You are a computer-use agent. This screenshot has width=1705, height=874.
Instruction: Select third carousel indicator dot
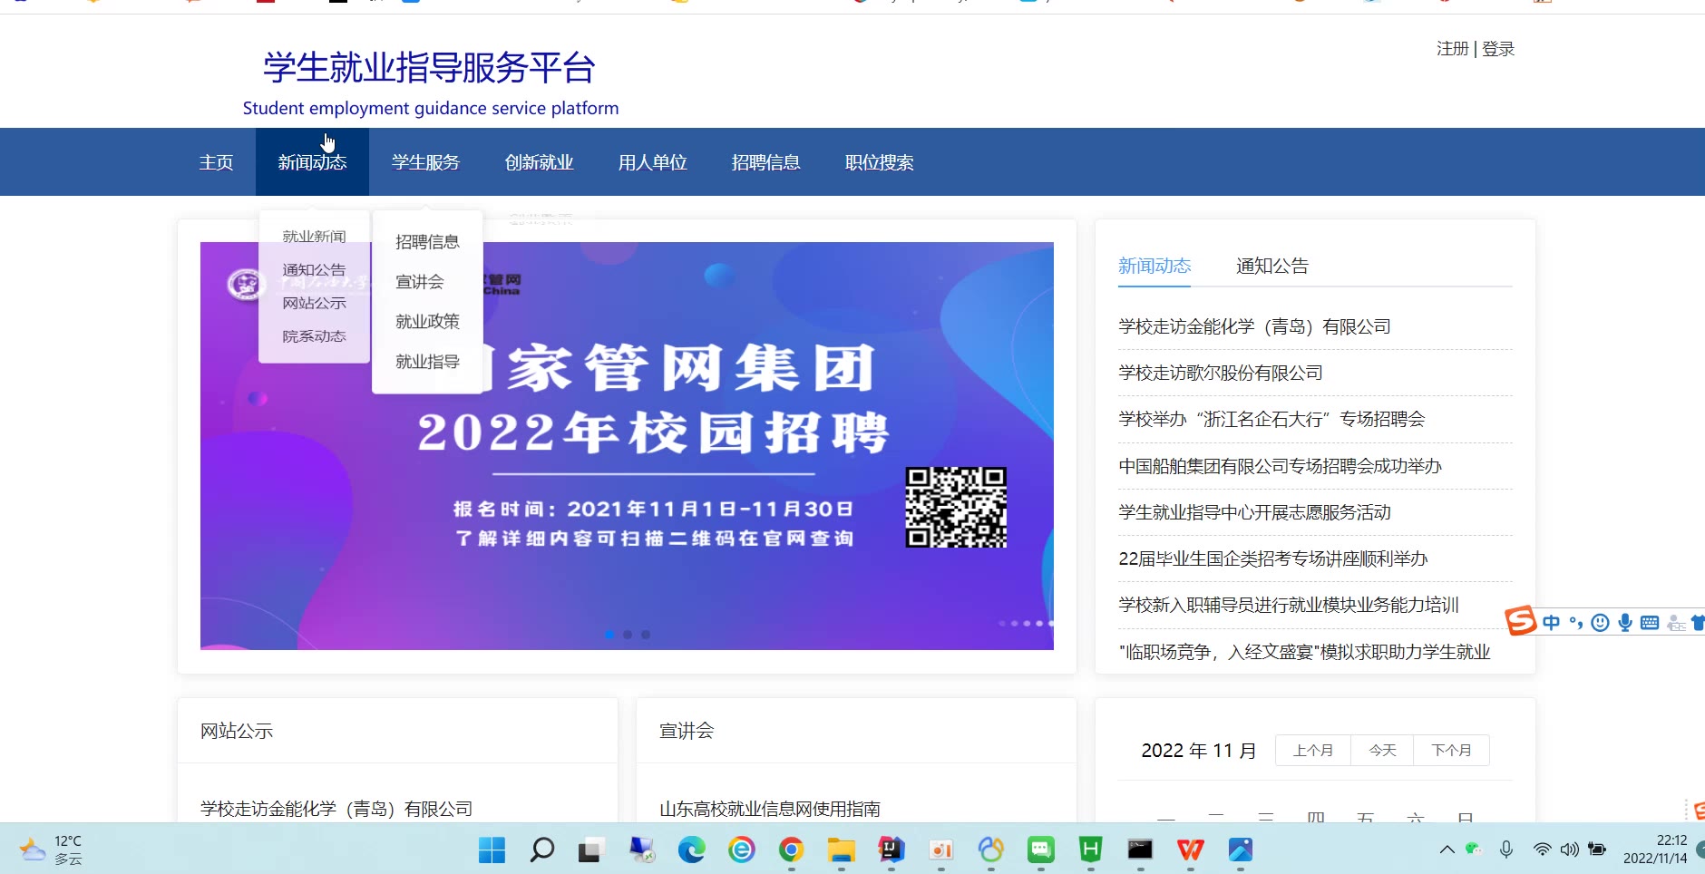pos(646,635)
